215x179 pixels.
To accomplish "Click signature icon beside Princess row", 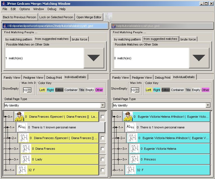I will pos(134,159).
